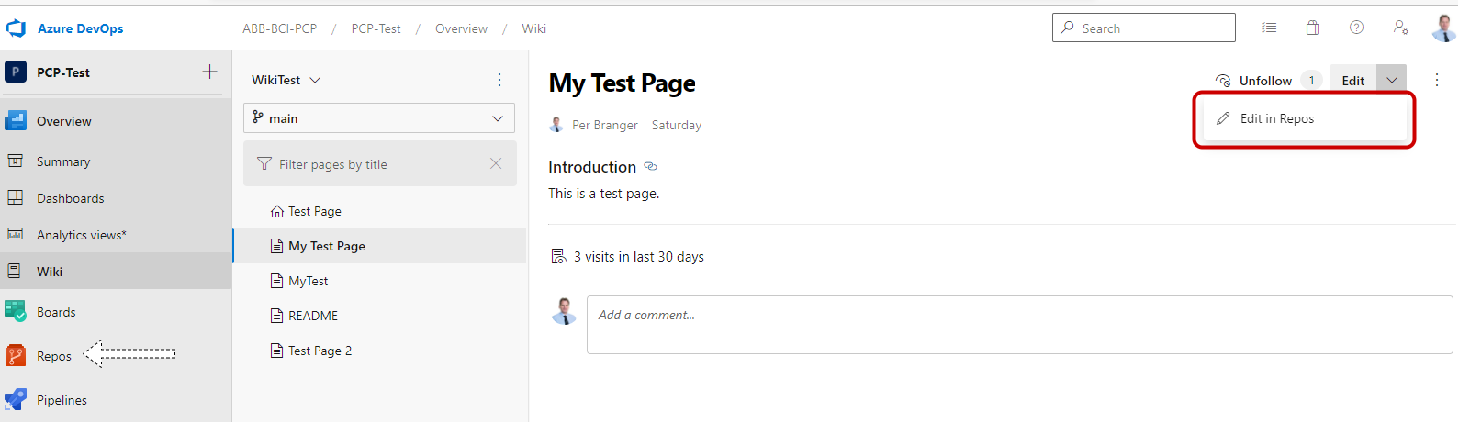Viewport: 1459px width, 423px height.
Task: Click the Boards sidebar icon
Action: click(16, 312)
